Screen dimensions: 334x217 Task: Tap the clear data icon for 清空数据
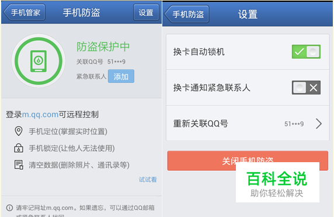pos(19,165)
